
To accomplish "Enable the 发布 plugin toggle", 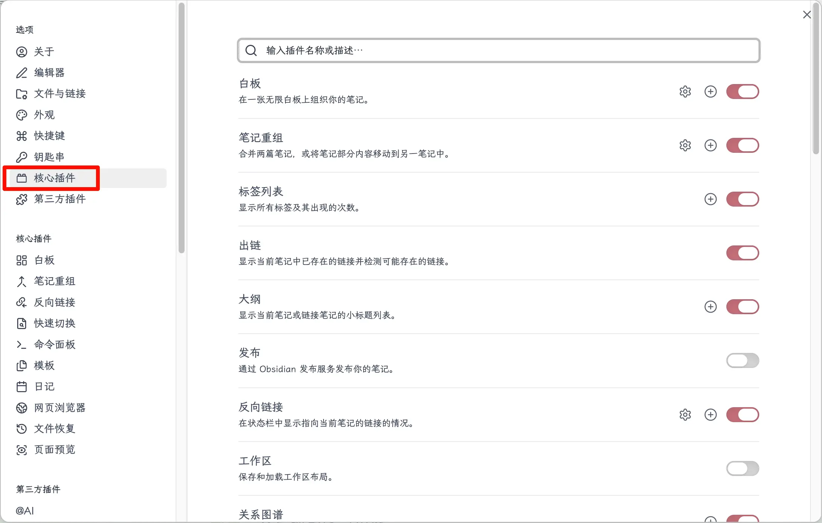I will (742, 360).
